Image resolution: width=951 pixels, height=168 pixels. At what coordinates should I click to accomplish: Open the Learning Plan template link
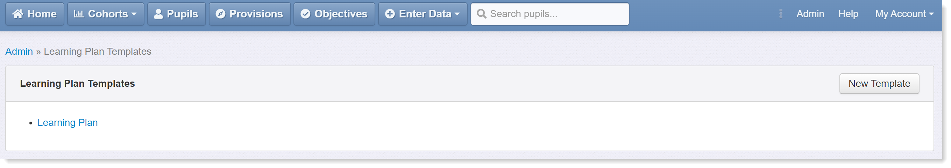[68, 123]
